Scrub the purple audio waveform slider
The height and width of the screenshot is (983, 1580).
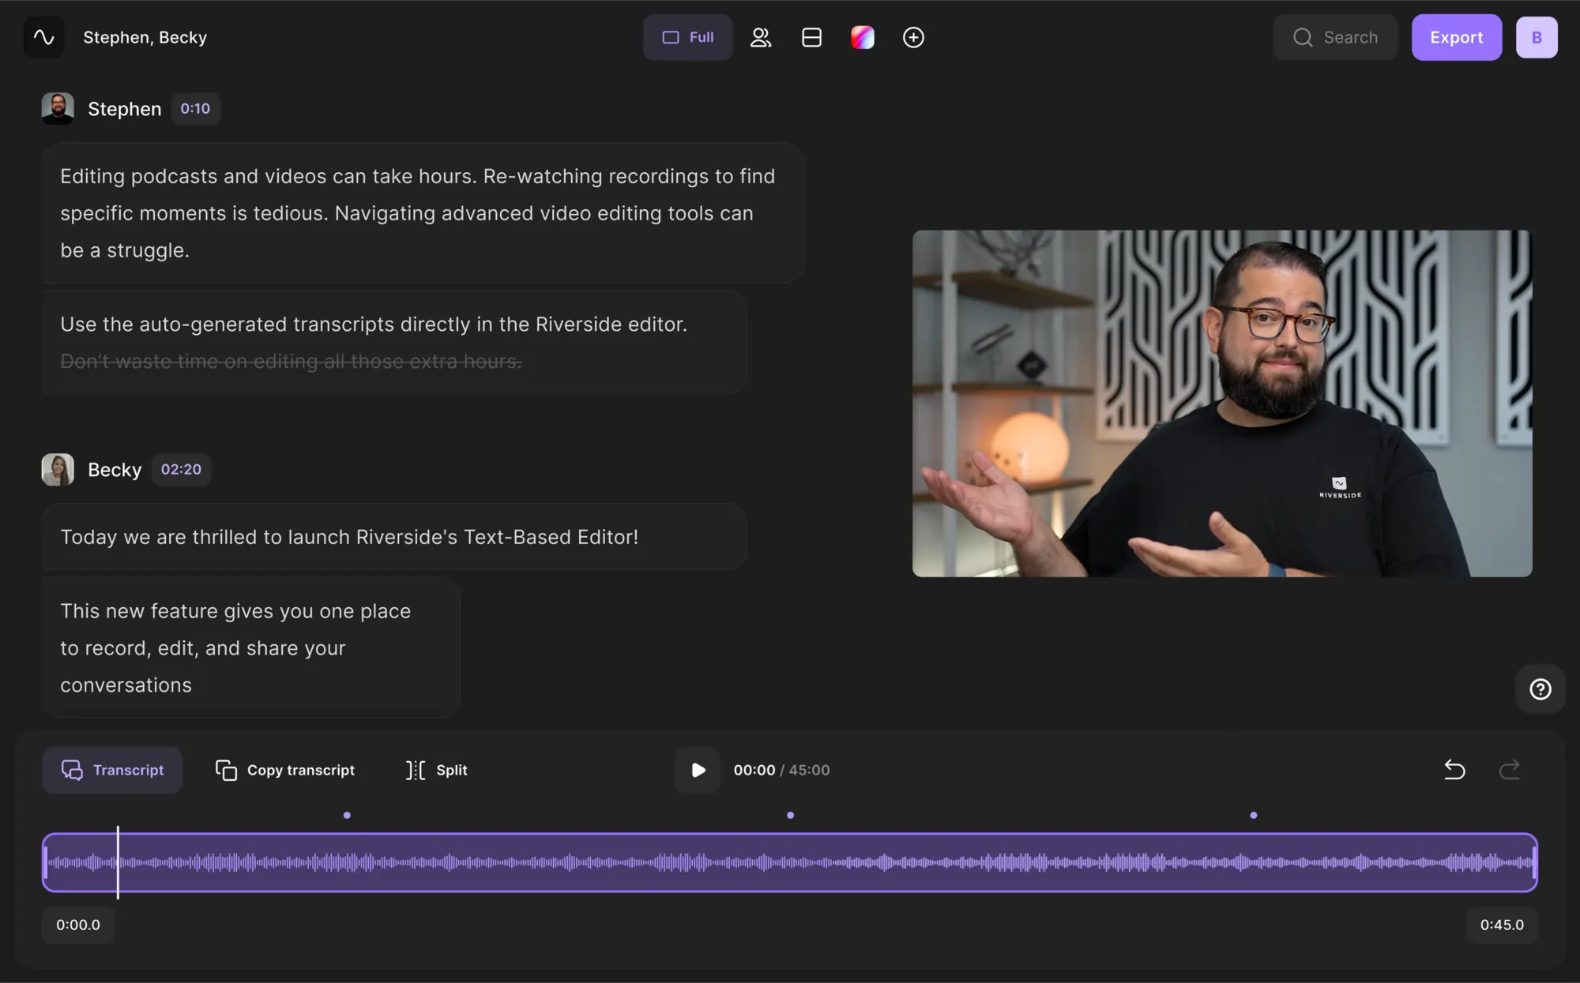click(118, 863)
